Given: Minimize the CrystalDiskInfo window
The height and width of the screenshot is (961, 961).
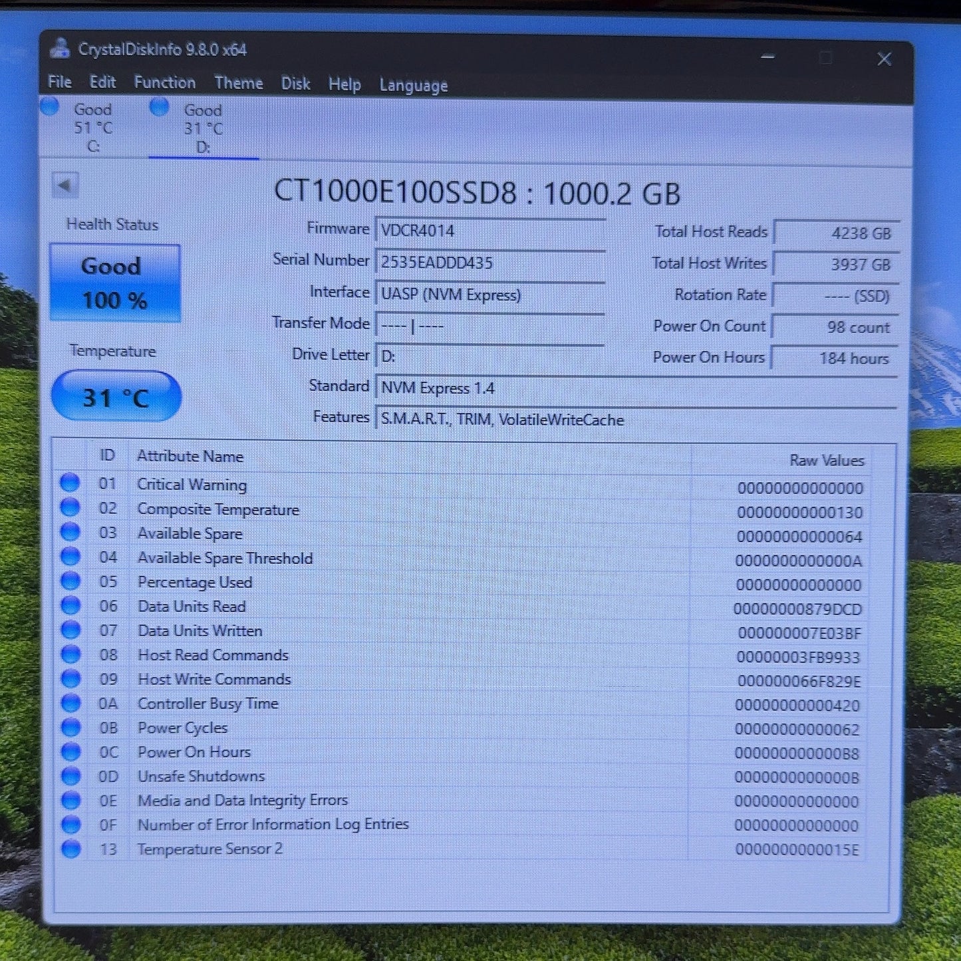Looking at the screenshot, I should 768,57.
